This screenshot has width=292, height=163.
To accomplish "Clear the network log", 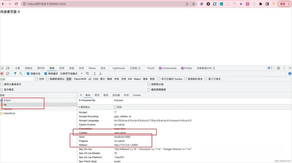I will click(x=8, y=74).
